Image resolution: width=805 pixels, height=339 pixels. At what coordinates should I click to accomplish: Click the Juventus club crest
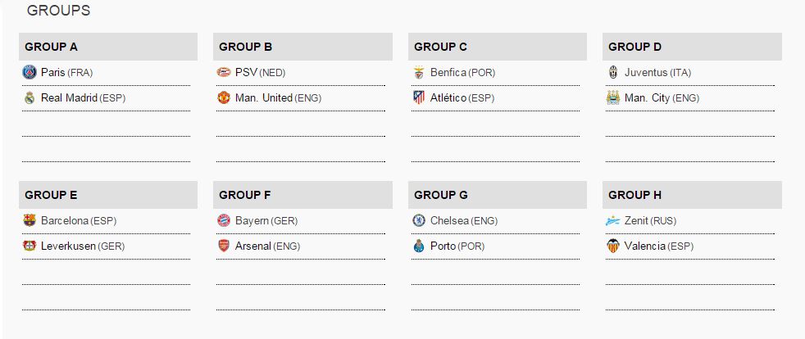(614, 72)
